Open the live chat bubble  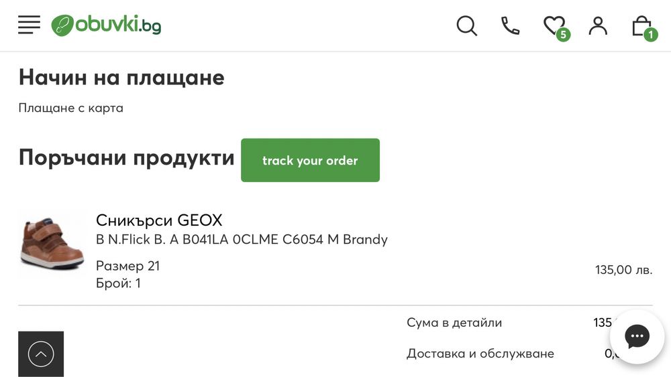point(637,336)
